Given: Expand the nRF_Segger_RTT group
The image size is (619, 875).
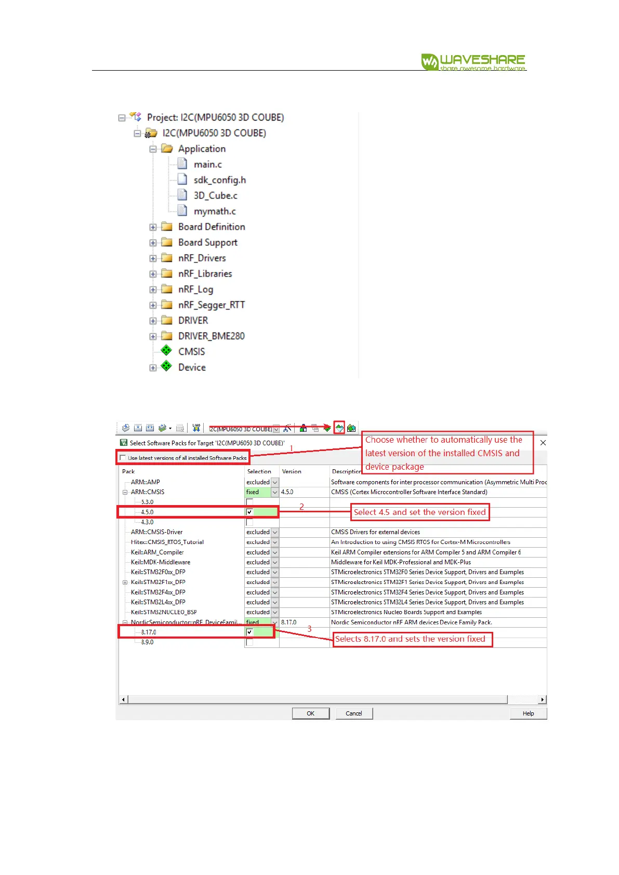Looking at the screenshot, I should coord(153,305).
